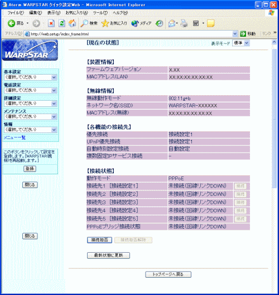Open the お気に入り(A) menu
The height and width of the screenshot is (295, 279).
click(x=77, y=13)
